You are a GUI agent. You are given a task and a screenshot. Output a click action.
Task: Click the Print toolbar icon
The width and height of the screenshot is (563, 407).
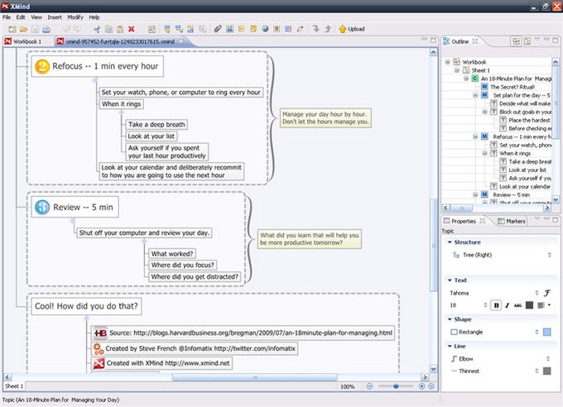coord(46,29)
